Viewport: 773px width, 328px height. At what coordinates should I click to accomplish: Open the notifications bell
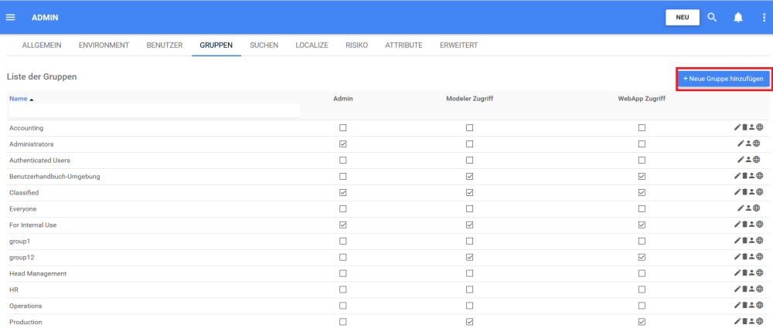(x=738, y=17)
